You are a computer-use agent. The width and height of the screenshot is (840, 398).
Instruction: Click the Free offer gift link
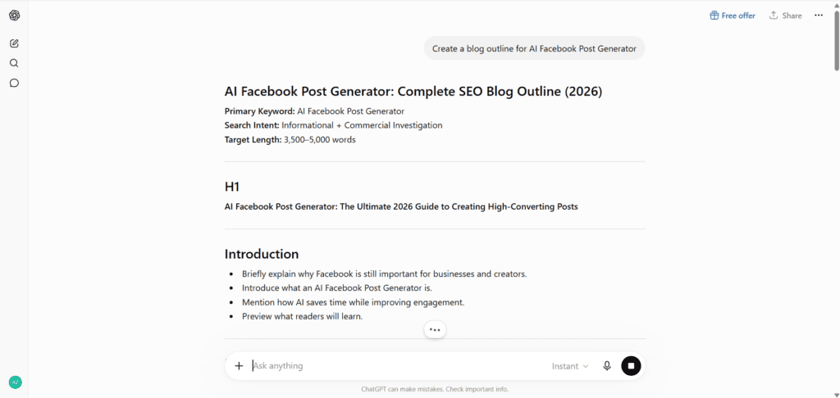click(733, 16)
